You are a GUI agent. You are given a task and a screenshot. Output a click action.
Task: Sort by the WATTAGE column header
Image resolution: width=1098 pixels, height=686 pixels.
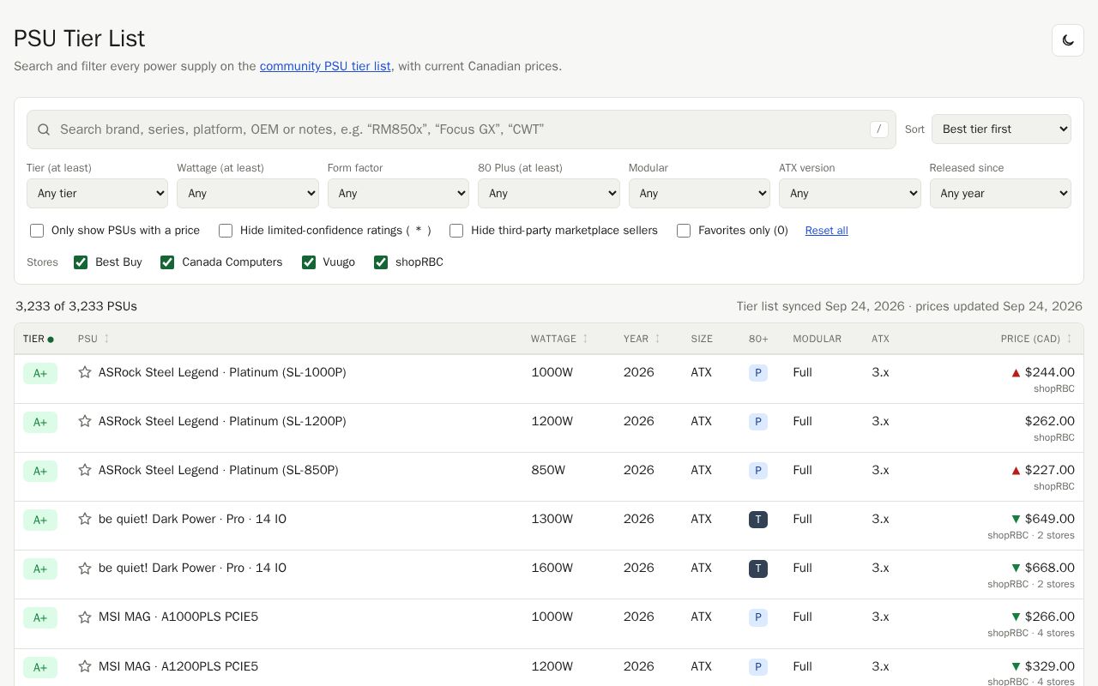[559, 339]
